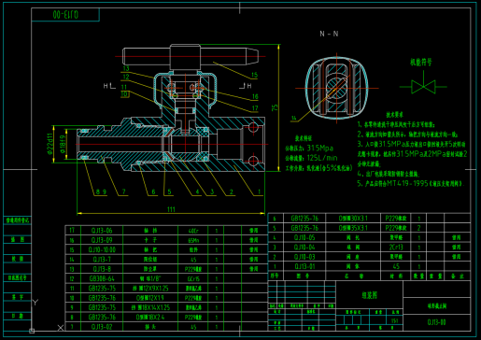Select the shut-off valve schematic symbol
The height and width of the screenshot is (340, 481).
(423, 86)
